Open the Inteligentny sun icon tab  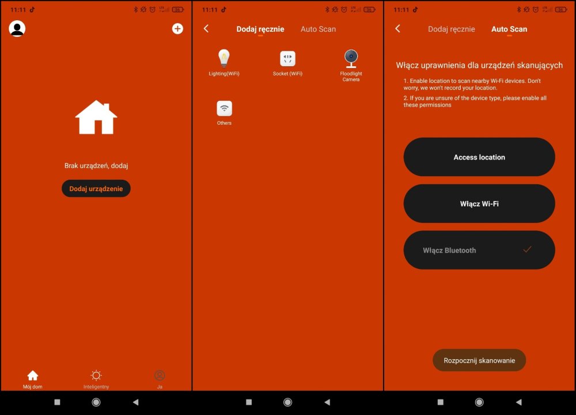point(96,376)
